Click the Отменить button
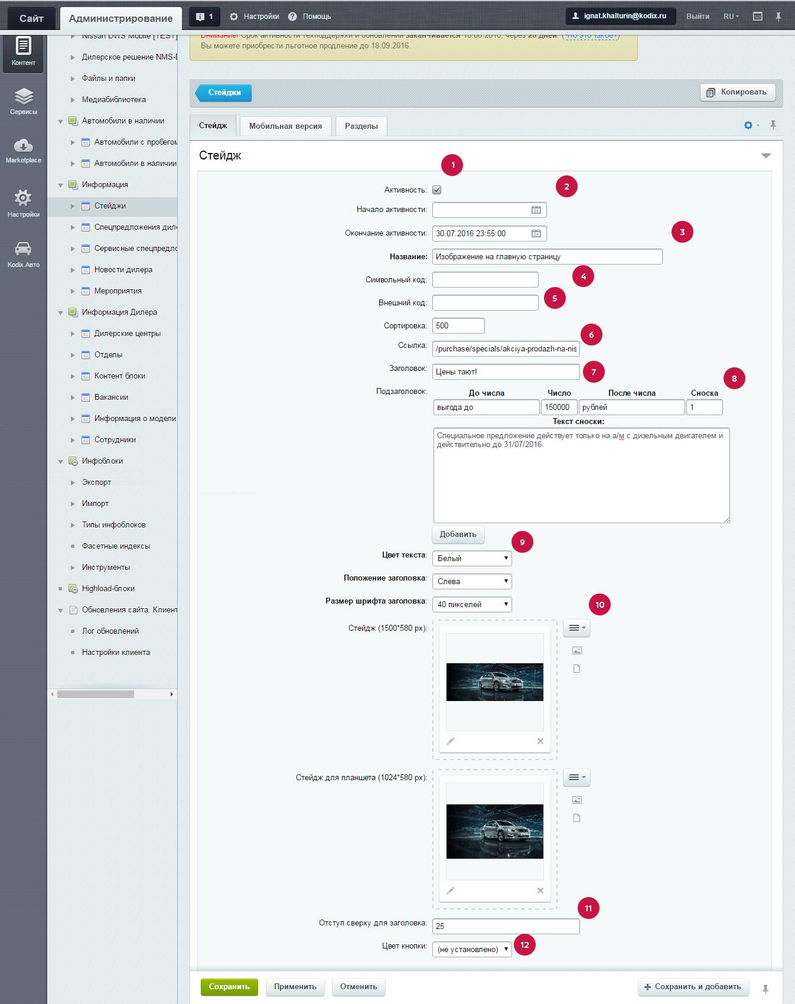795x1004 pixels. point(359,986)
